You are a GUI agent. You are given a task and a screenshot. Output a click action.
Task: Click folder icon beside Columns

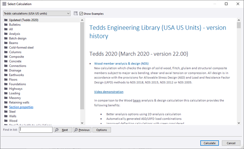(6, 52)
